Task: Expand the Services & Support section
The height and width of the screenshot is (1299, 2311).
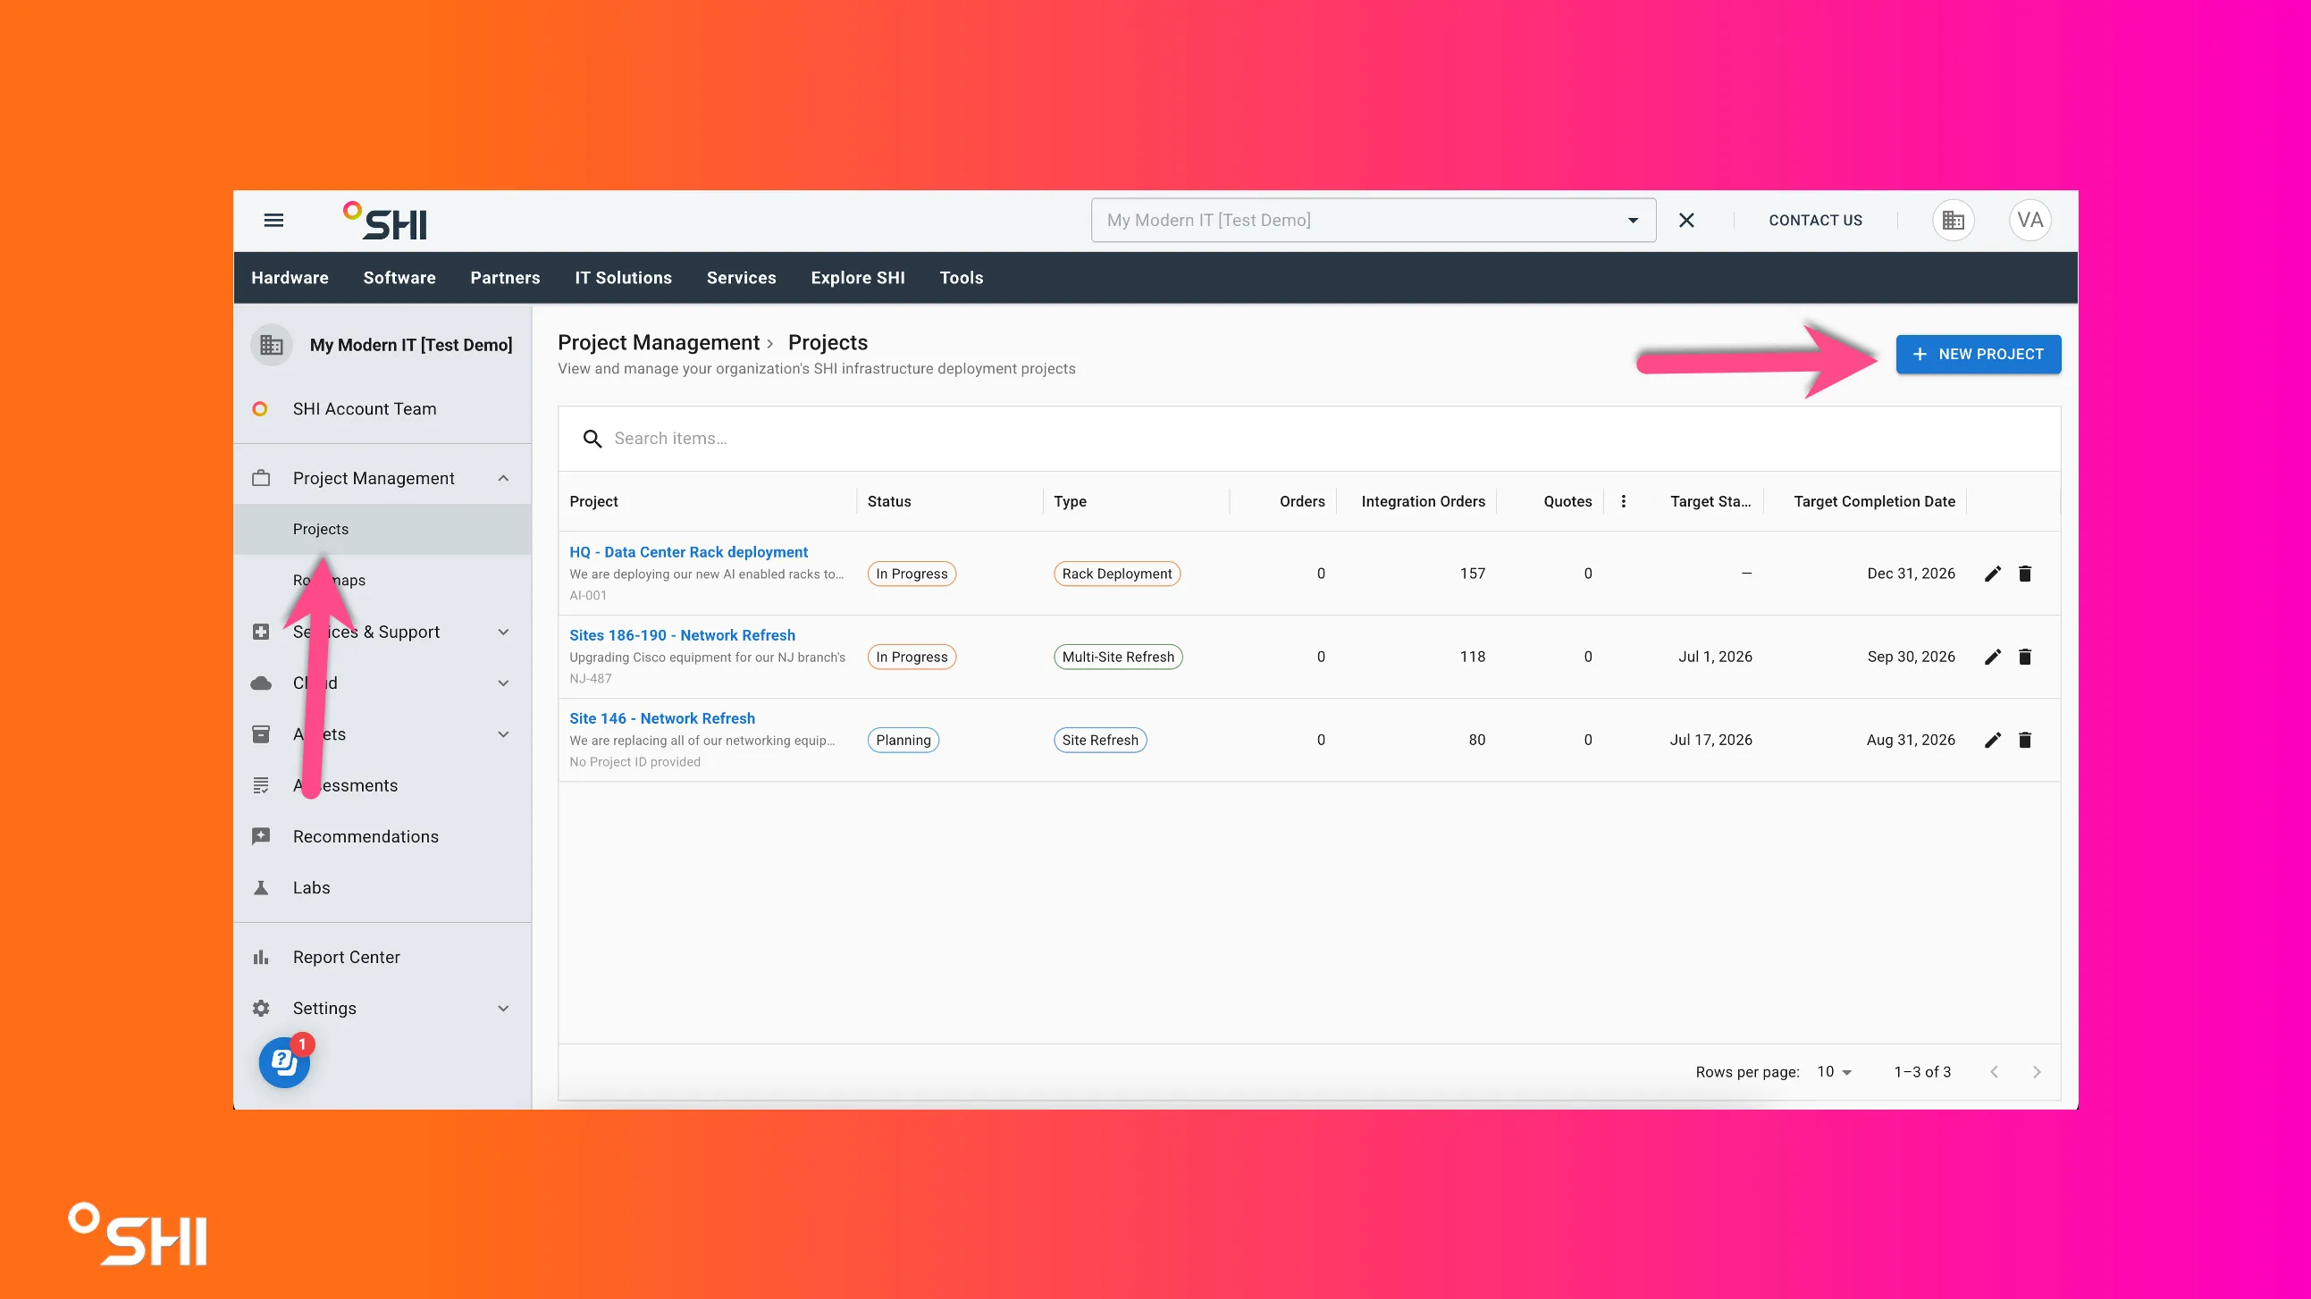Action: (x=503, y=632)
